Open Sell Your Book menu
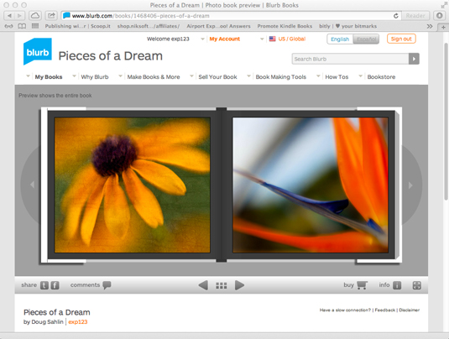 click(217, 76)
